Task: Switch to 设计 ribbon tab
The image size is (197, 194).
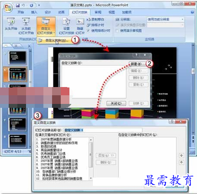Action: pos(48,12)
